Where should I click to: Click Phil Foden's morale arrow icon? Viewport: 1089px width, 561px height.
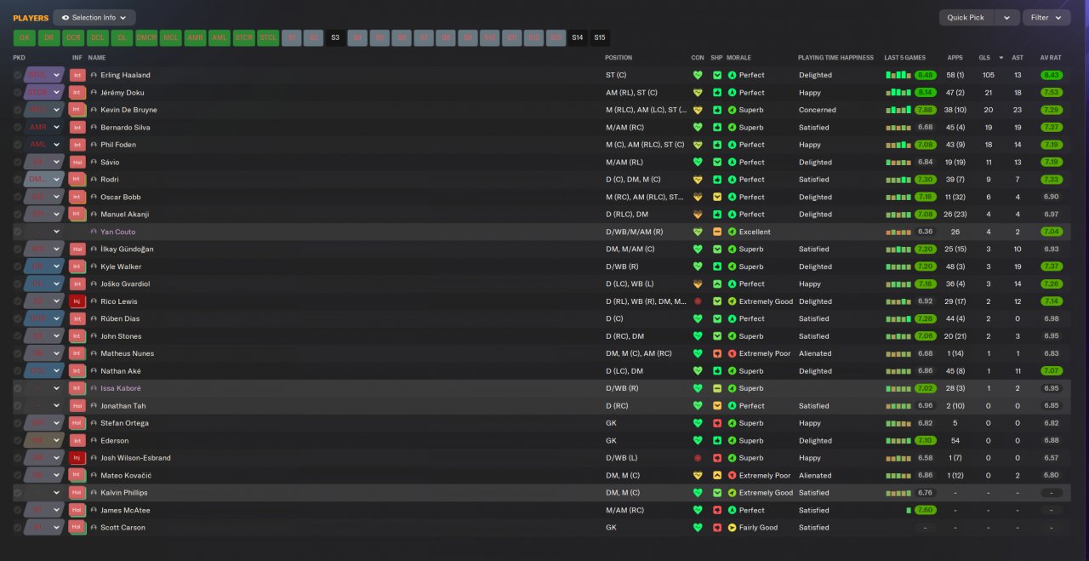tap(732, 145)
